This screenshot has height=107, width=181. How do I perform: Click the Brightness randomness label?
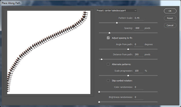point(121,97)
